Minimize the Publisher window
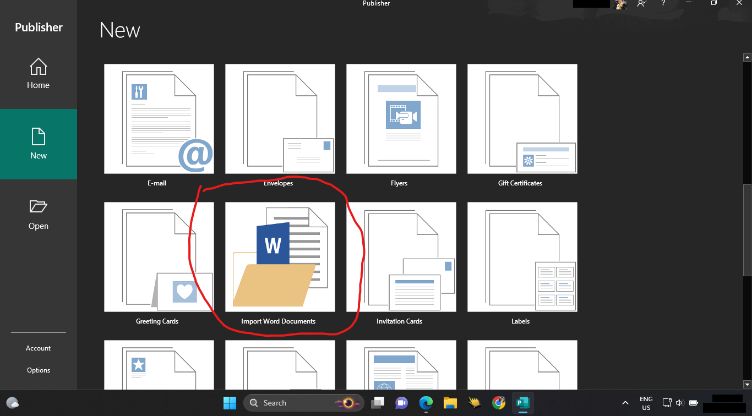Viewport: 752px width, 416px height. click(x=689, y=3)
